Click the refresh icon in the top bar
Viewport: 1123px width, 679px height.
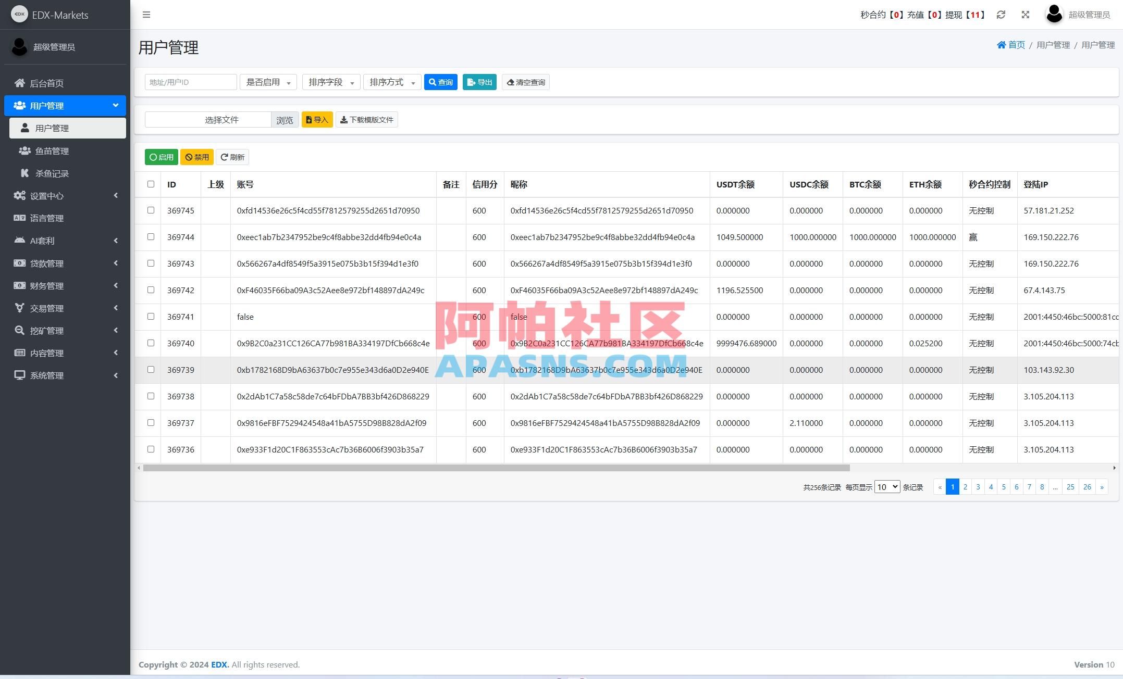click(1000, 15)
